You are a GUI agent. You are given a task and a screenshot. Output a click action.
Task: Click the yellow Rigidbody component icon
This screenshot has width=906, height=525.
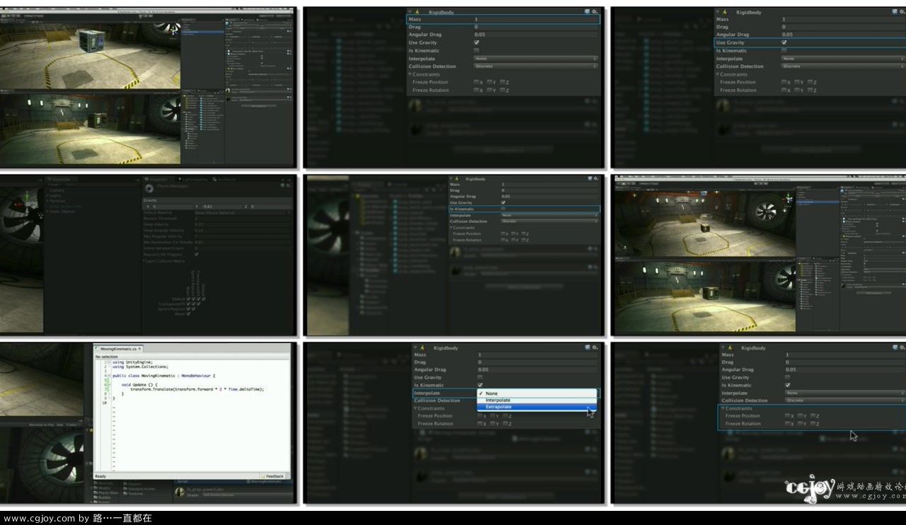[417, 12]
